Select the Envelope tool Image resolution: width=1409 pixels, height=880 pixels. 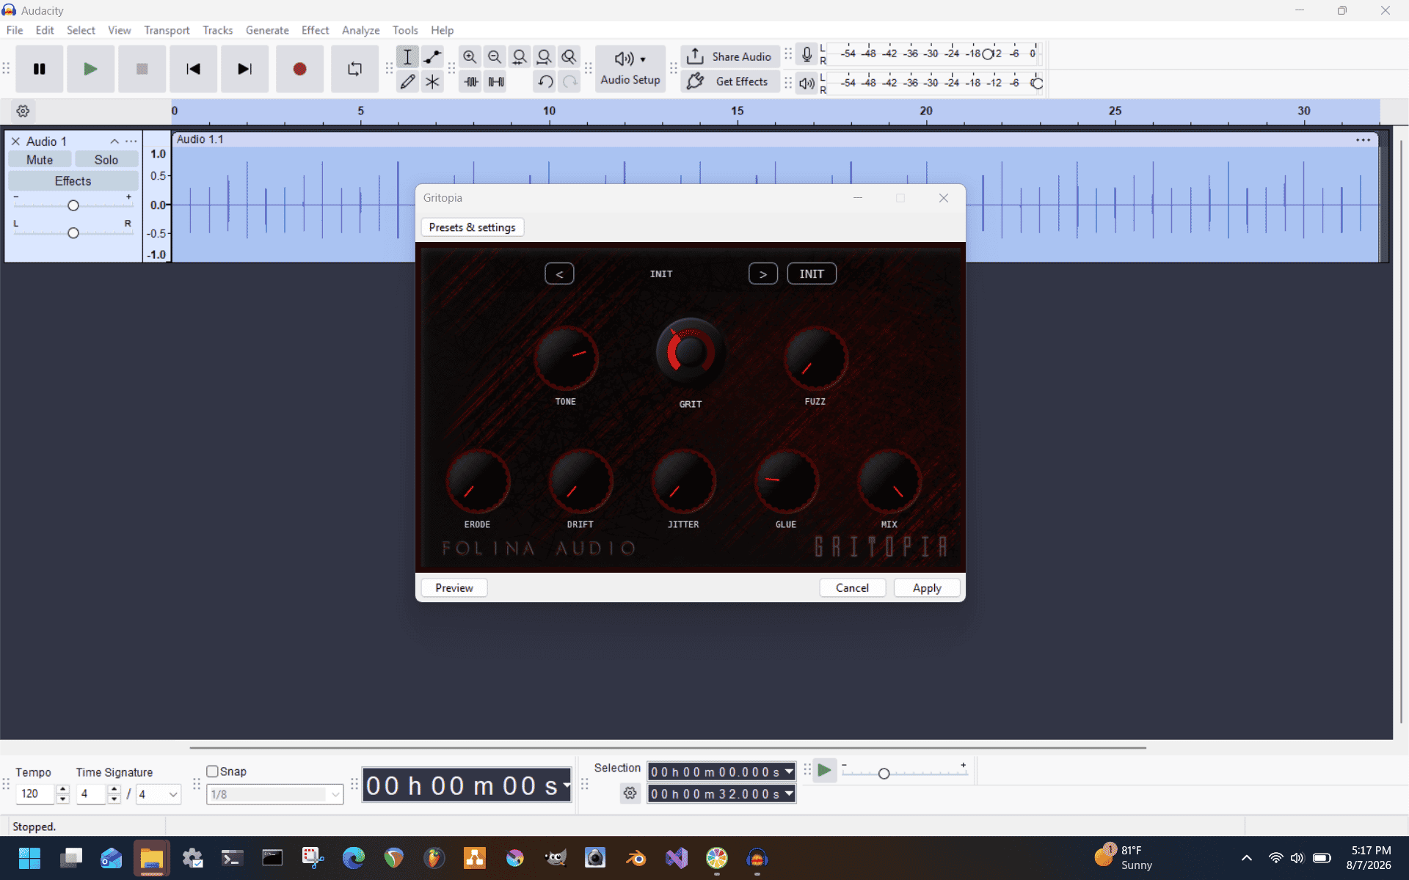[432, 56]
